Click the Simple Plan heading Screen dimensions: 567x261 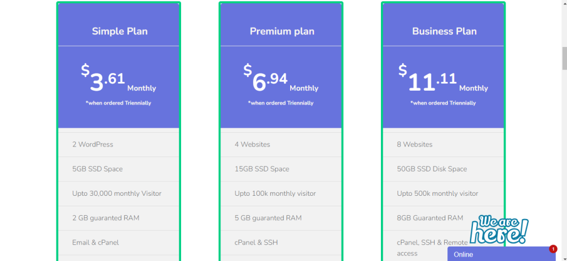pyautogui.click(x=120, y=31)
